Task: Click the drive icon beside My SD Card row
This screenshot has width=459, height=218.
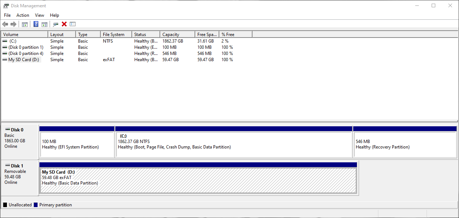Action: pyautogui.click(x=5, y=60)
